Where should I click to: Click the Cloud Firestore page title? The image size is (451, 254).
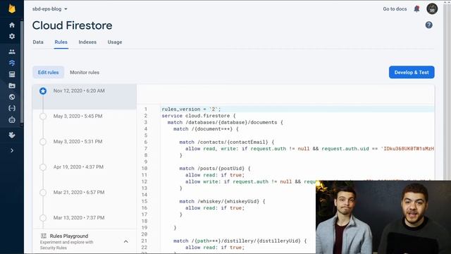[72, 25]
